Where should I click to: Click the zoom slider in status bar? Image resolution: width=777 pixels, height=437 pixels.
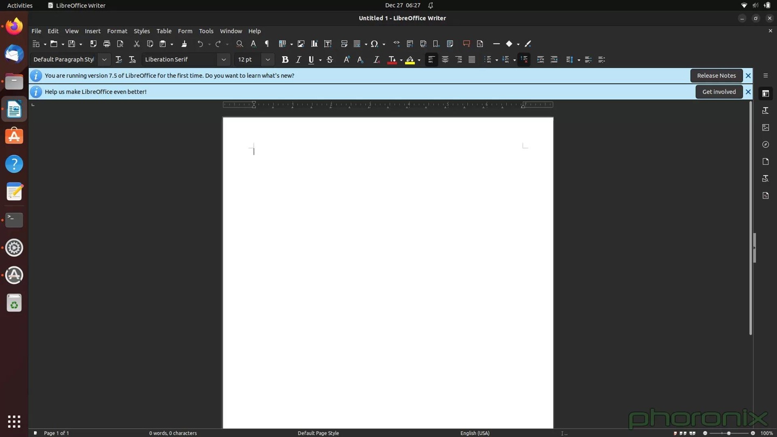tap(728, 433)
